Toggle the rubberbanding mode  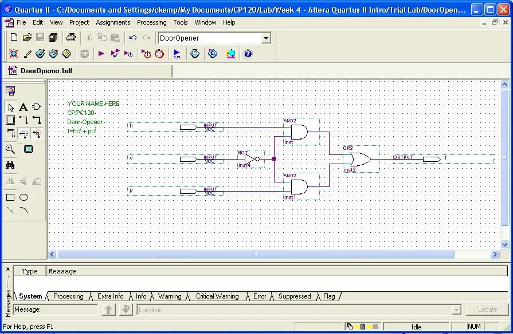click(x=24, y=133)
